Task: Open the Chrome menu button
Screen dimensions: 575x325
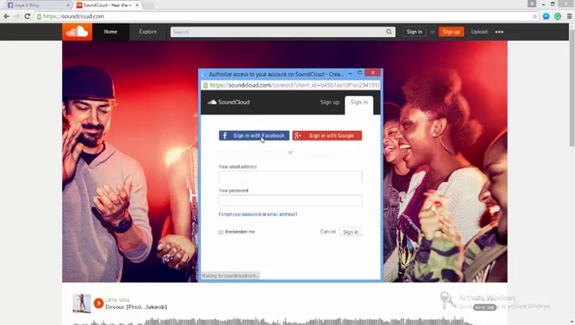Action: point(569,16)
